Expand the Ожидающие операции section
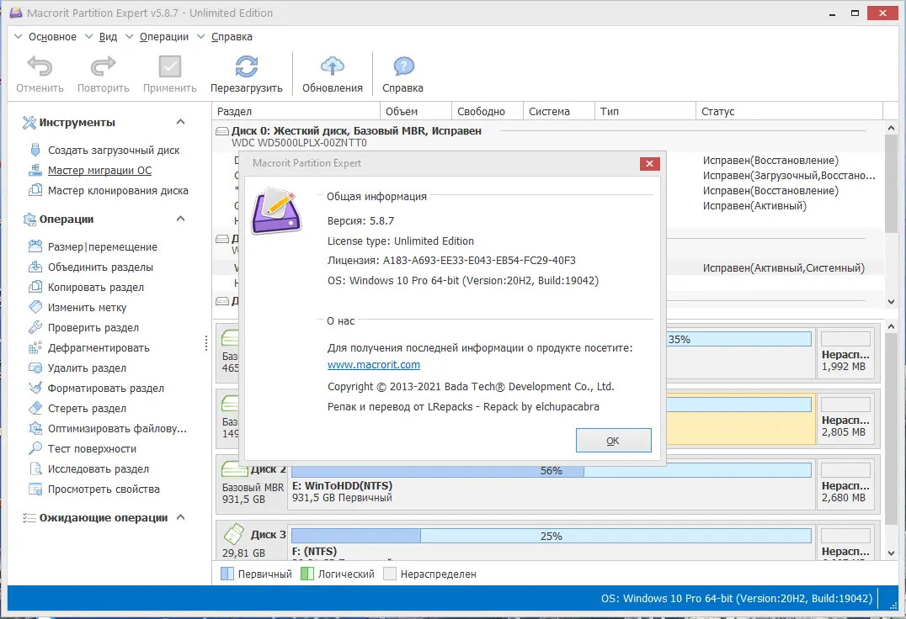The width and height of the screenshot is (906, 619). point(179,517)
